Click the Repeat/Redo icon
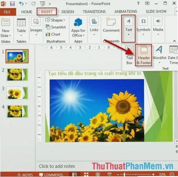Viewport: 178px width, 177px height. click(33, 3)
